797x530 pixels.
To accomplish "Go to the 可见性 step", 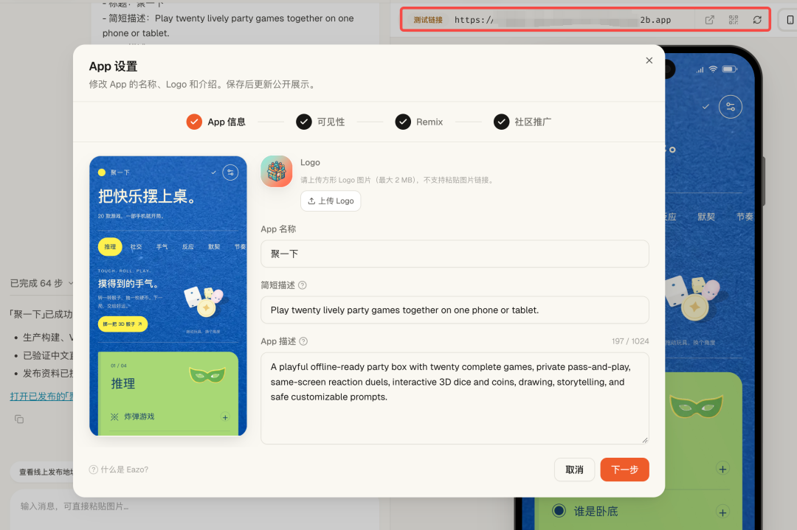I will tap(320, 122).
